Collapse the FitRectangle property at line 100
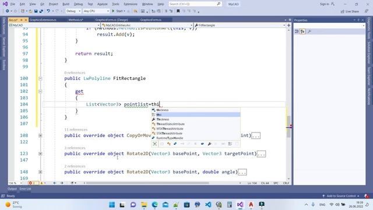The height and width of the screenshot is (210, 373). point(40,78)
